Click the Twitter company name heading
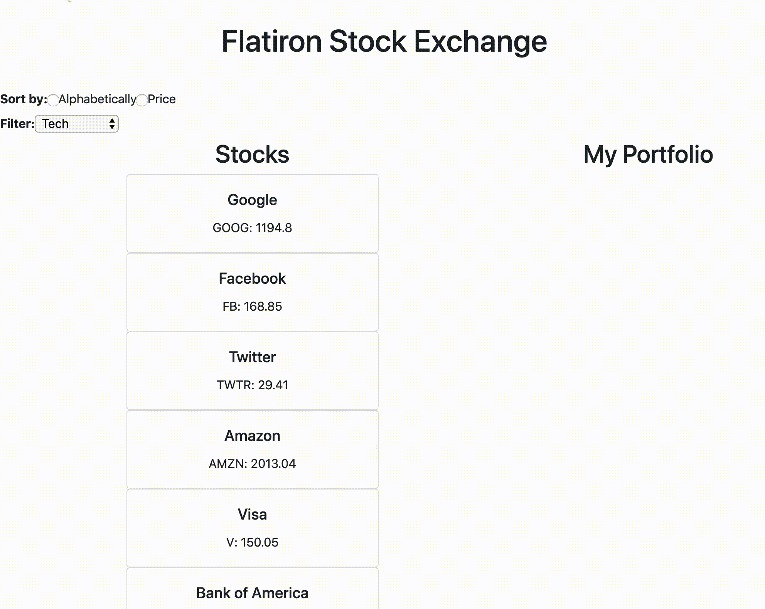765x609 pixels. [252, 357]
